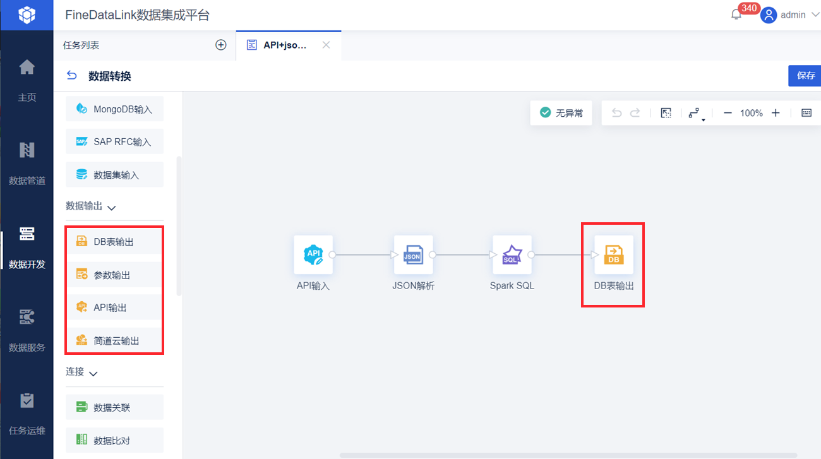Zoom in with the plus button
This screenshot has height=459, width=821.
tap(776, 113)
